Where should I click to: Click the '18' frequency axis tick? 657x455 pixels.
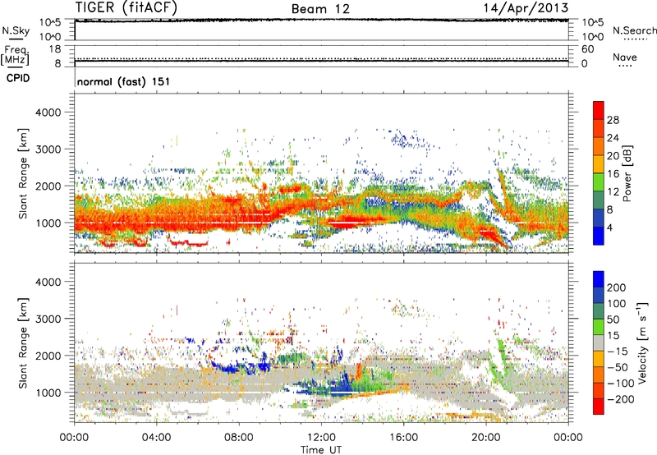point(55,49)
